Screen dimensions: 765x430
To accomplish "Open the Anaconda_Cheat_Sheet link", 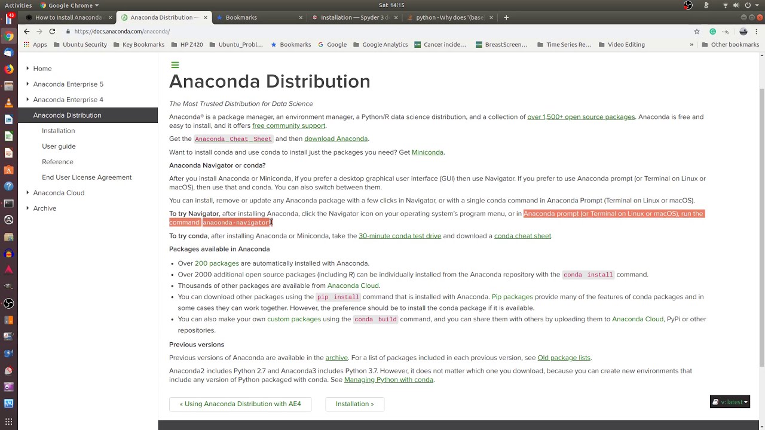I will [233, 139].
